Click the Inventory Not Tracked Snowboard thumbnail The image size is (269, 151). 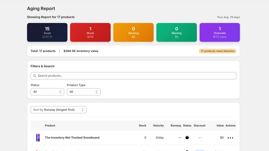click(38, 138)
